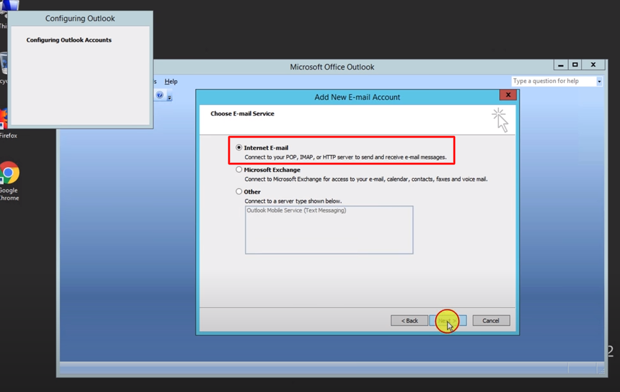Click the 'Connect to Microsoft Exchange for access' description
Image resolution: width=620 pixels, height=392 pixels.
366,179
